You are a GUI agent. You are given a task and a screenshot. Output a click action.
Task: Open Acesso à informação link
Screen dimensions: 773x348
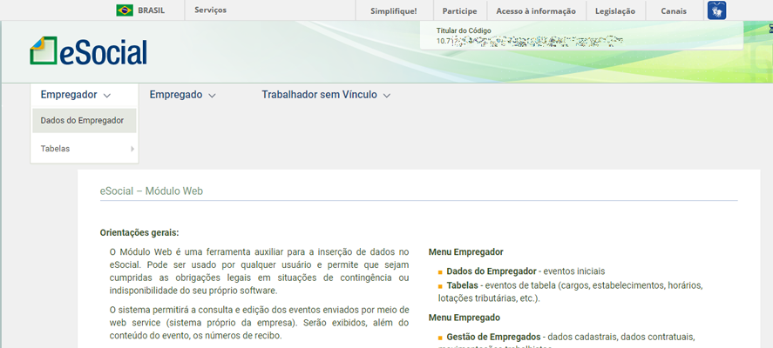(x=536, y=10)
